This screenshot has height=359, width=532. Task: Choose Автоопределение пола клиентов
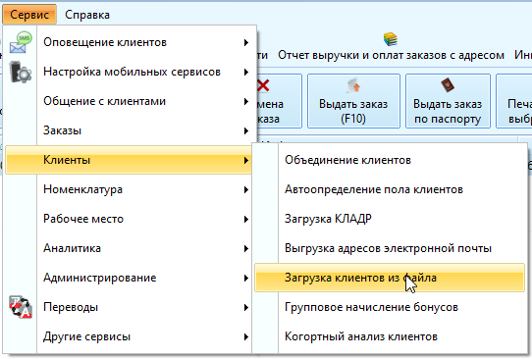click(390, 189)
